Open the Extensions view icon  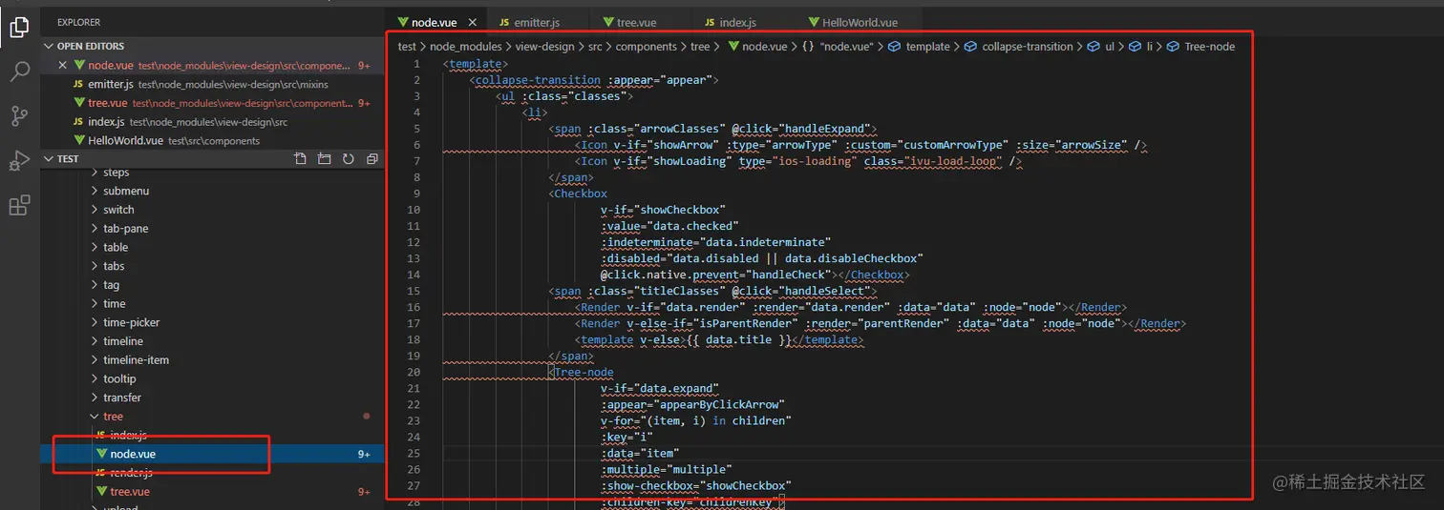point(19,205)
